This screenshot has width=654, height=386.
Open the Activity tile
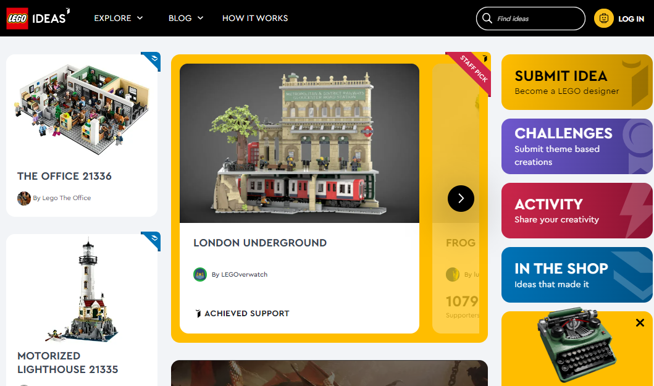pyautogui.click(x=577, y=211)
